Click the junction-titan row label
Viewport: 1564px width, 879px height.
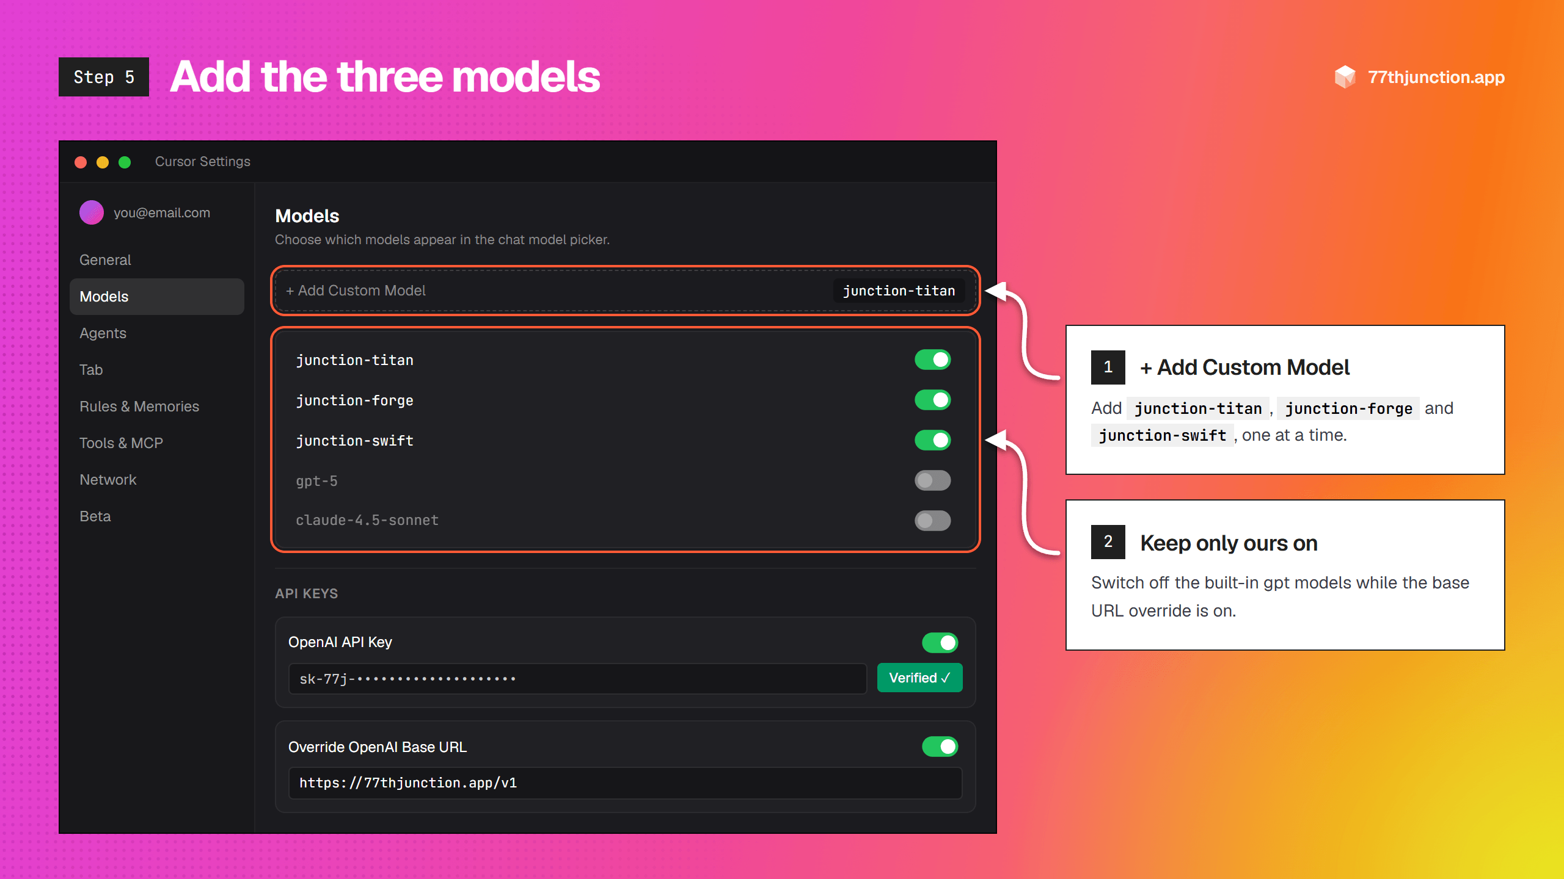[x=354, y=360]
